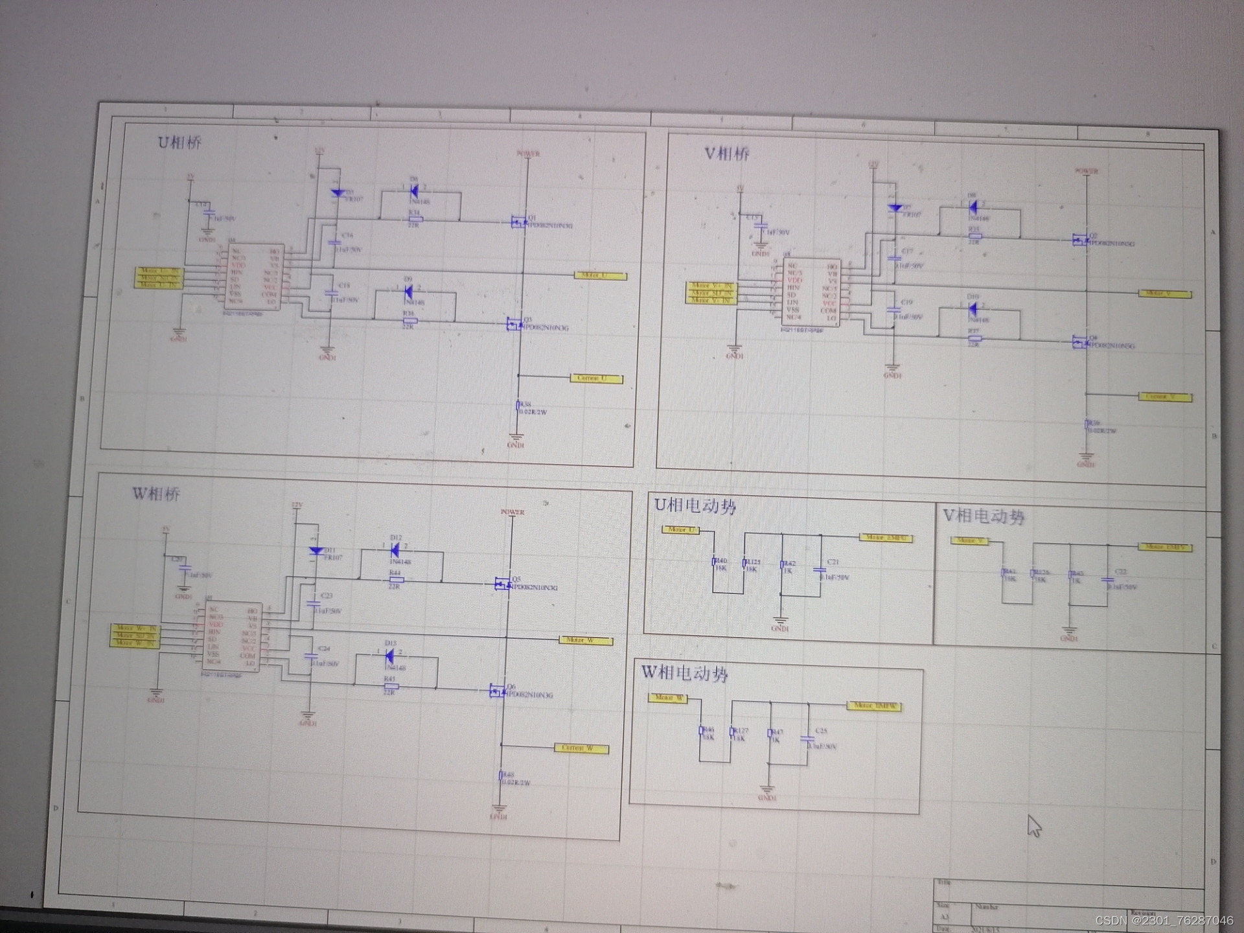Screen dimensions: 1244x933
Task: Click GND1 symbol under V phase EMF circuit
Action: (x=1069, y=631)
